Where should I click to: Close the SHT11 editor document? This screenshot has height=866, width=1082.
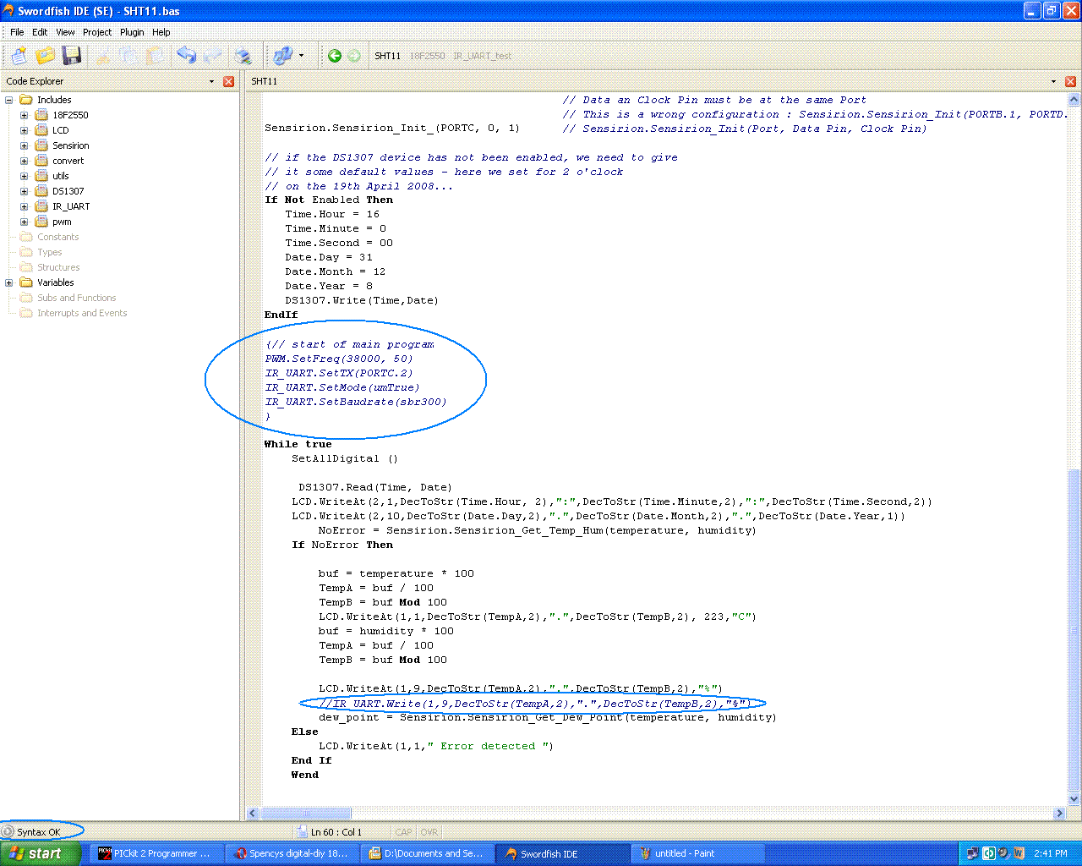tap(1070, 81)
